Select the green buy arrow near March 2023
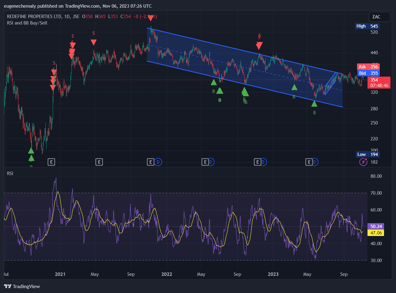This screenshot has width=396, height=293. point(294,87)
